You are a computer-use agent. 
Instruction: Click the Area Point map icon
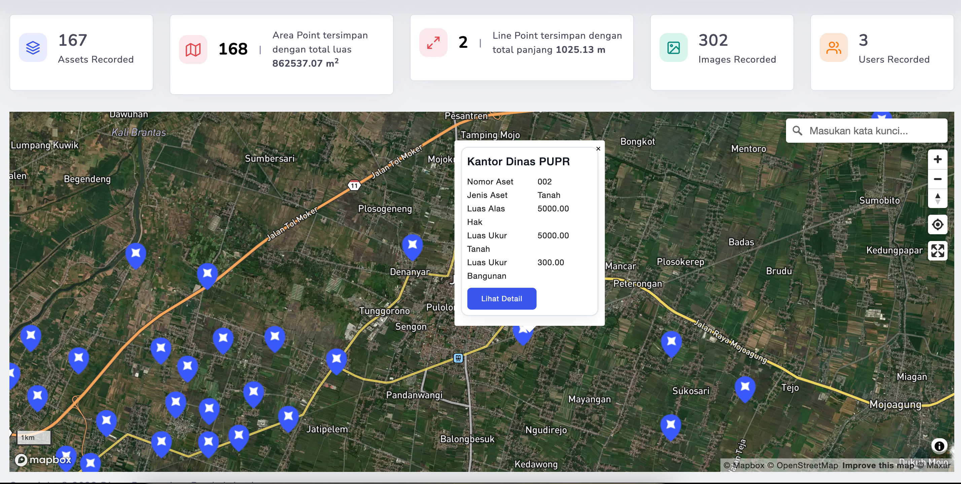point(193,49)
